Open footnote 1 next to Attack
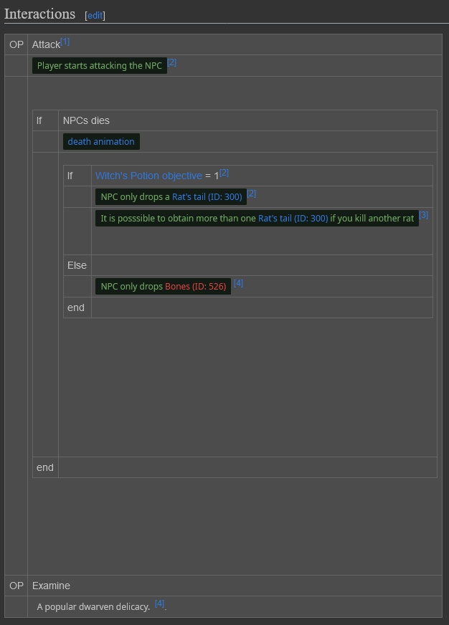This screenshot has width=449, height=625. (x=65, y=42)
